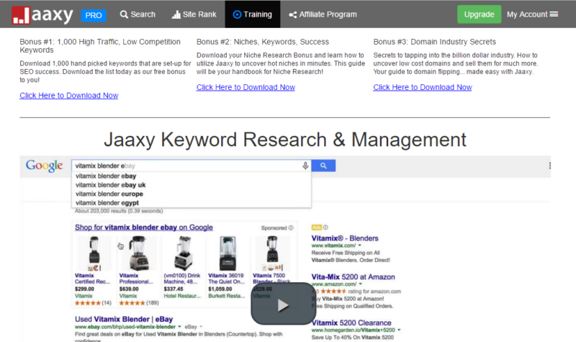Download Bonus #3 domain industry secrets
This screenshot has width=576, height=342.
click(x=423, y=87)
